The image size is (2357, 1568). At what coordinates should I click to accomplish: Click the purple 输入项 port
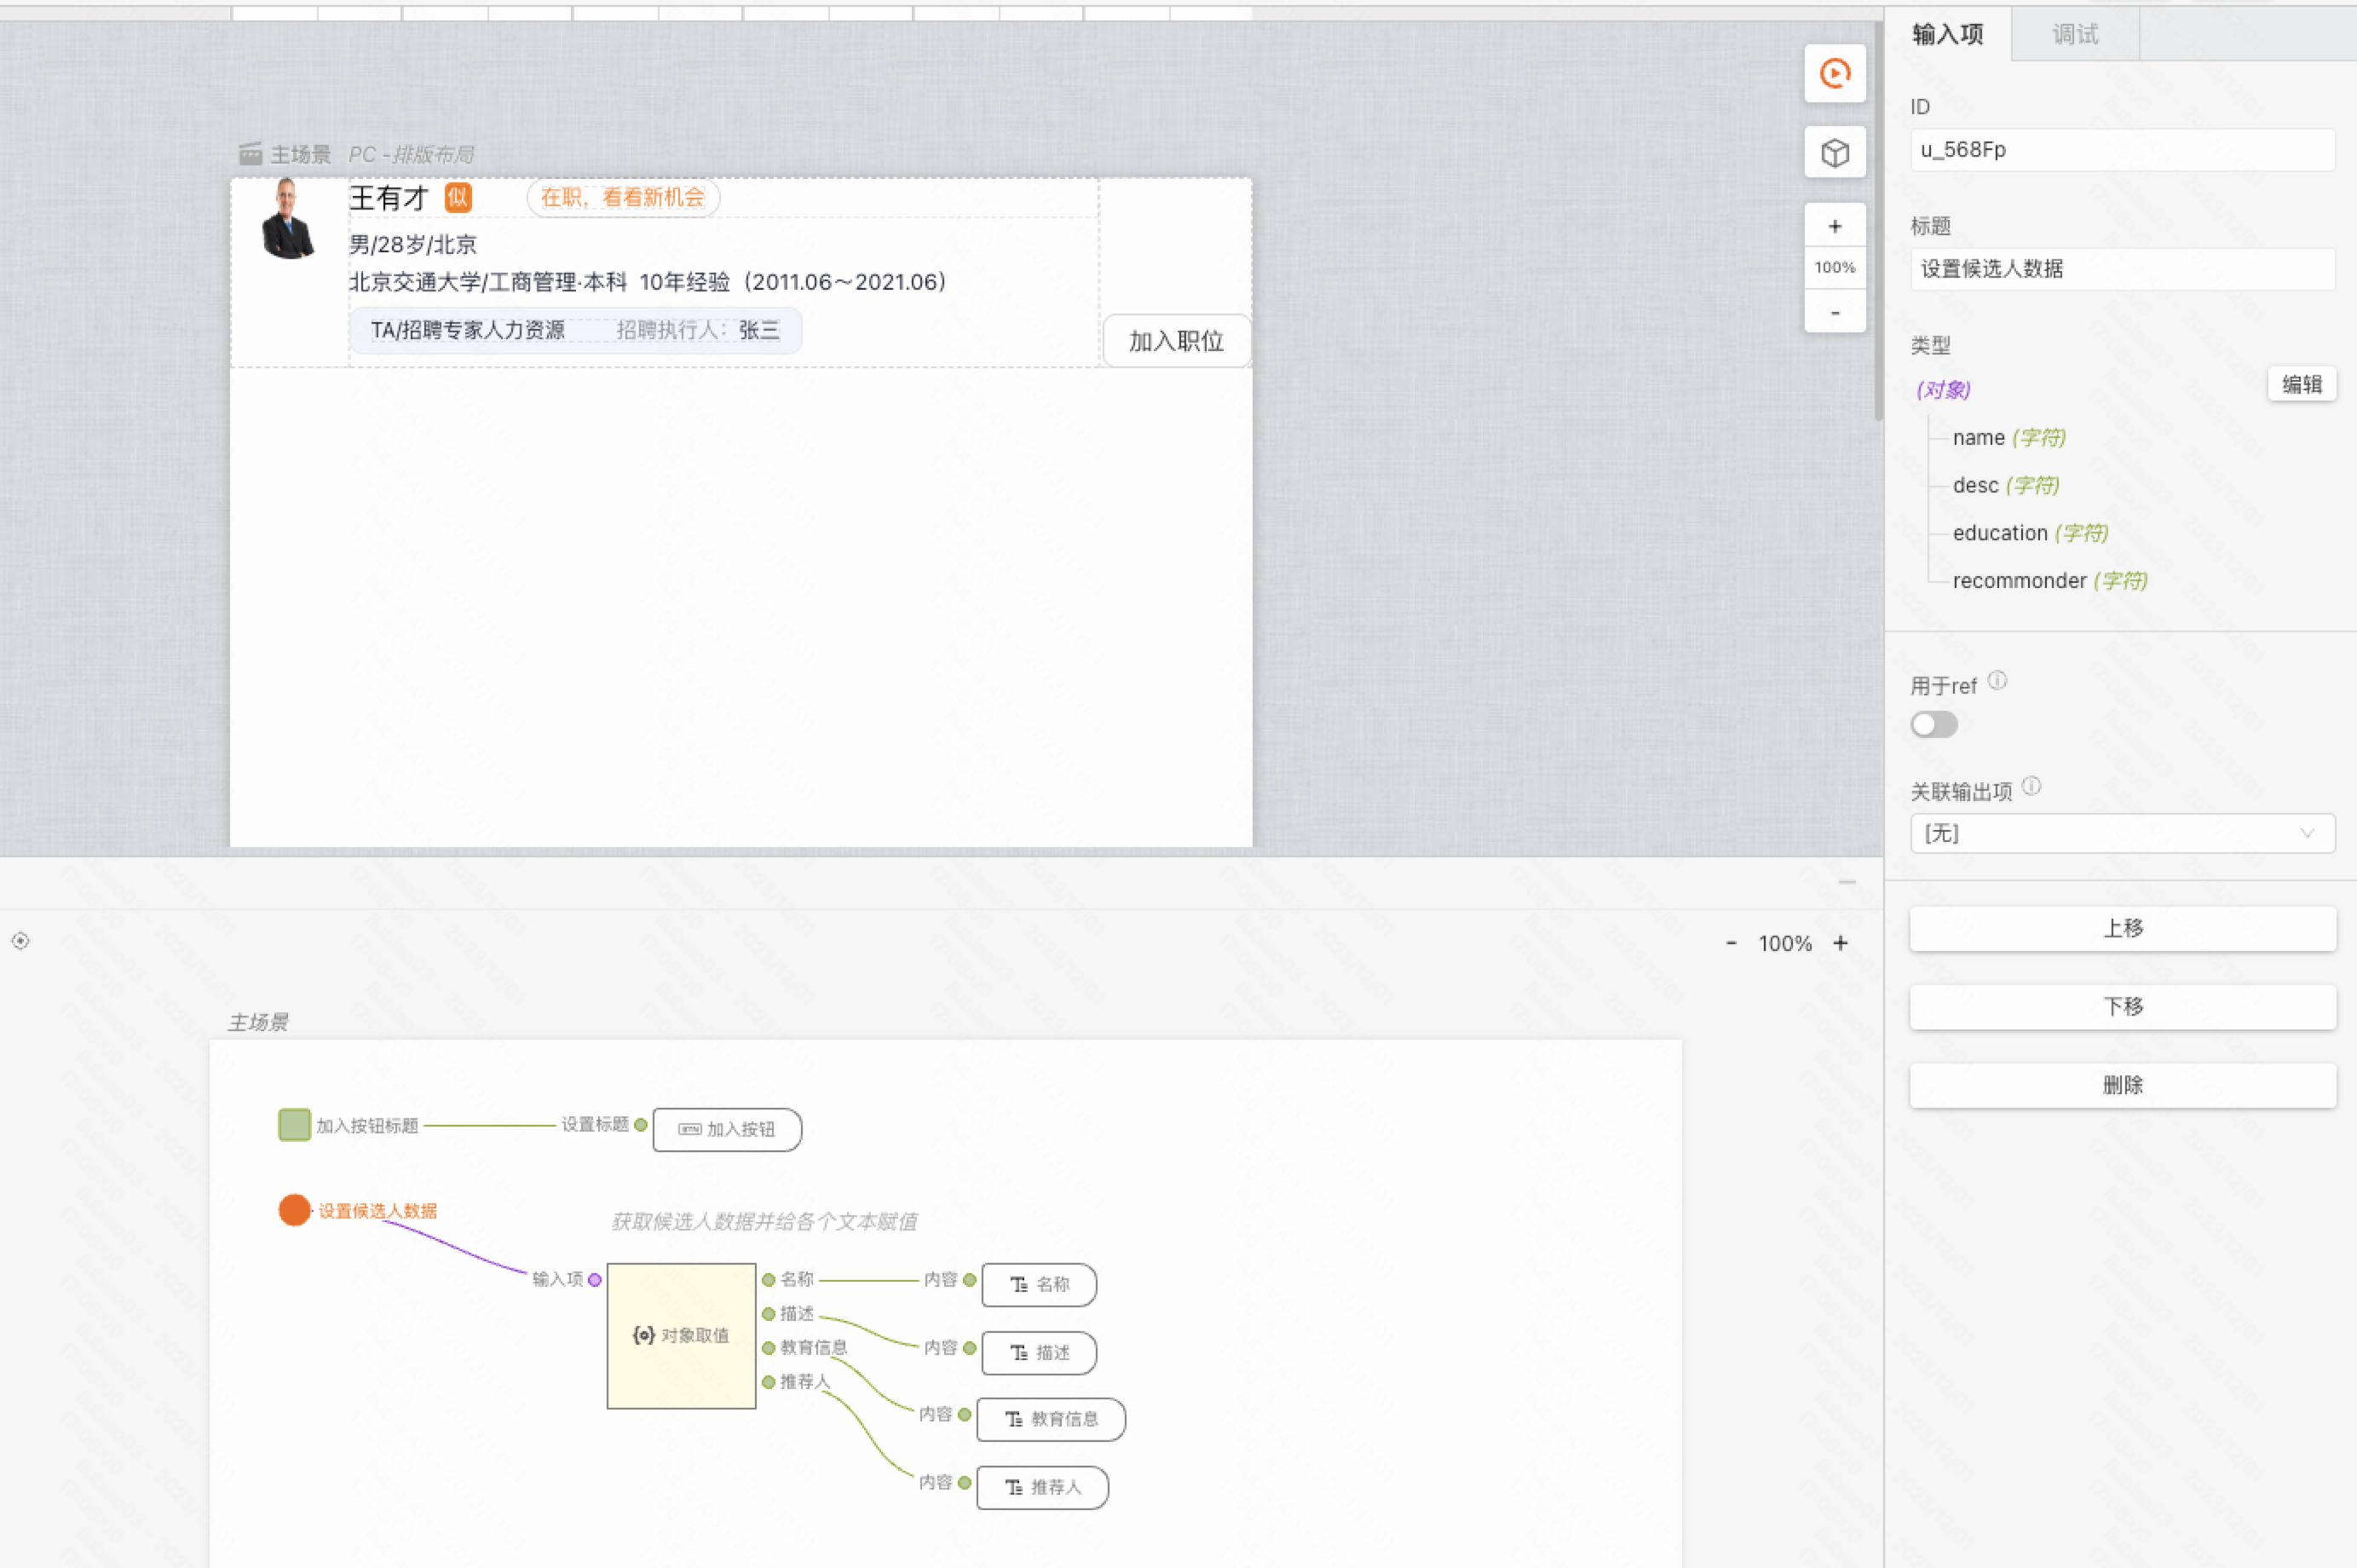(595, 1279)
